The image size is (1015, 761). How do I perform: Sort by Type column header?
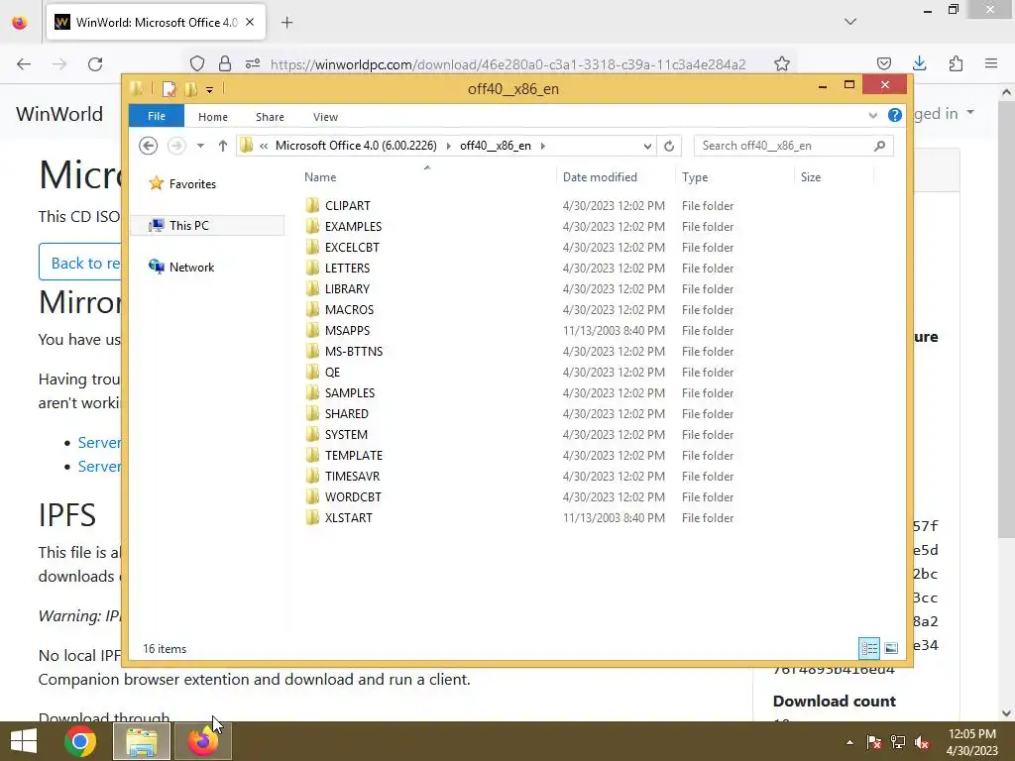[734, 176]
